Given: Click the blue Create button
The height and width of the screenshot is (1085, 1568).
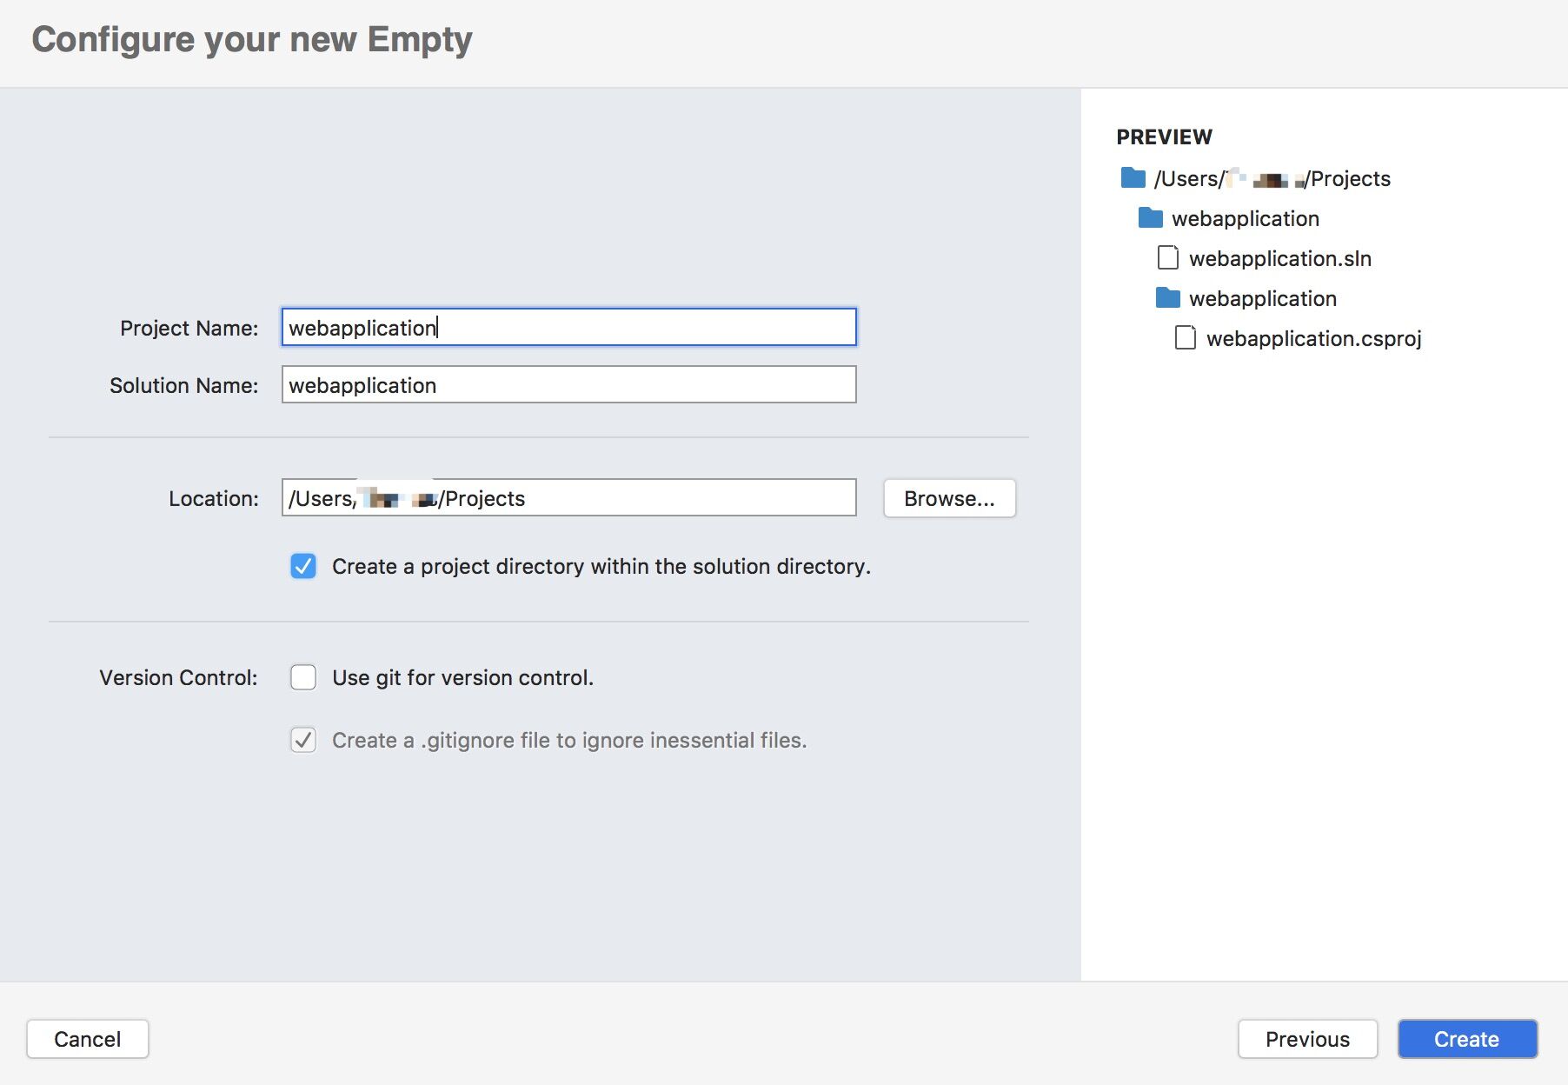Looking at the screenshot, I should click(x=1466, y=1039).
